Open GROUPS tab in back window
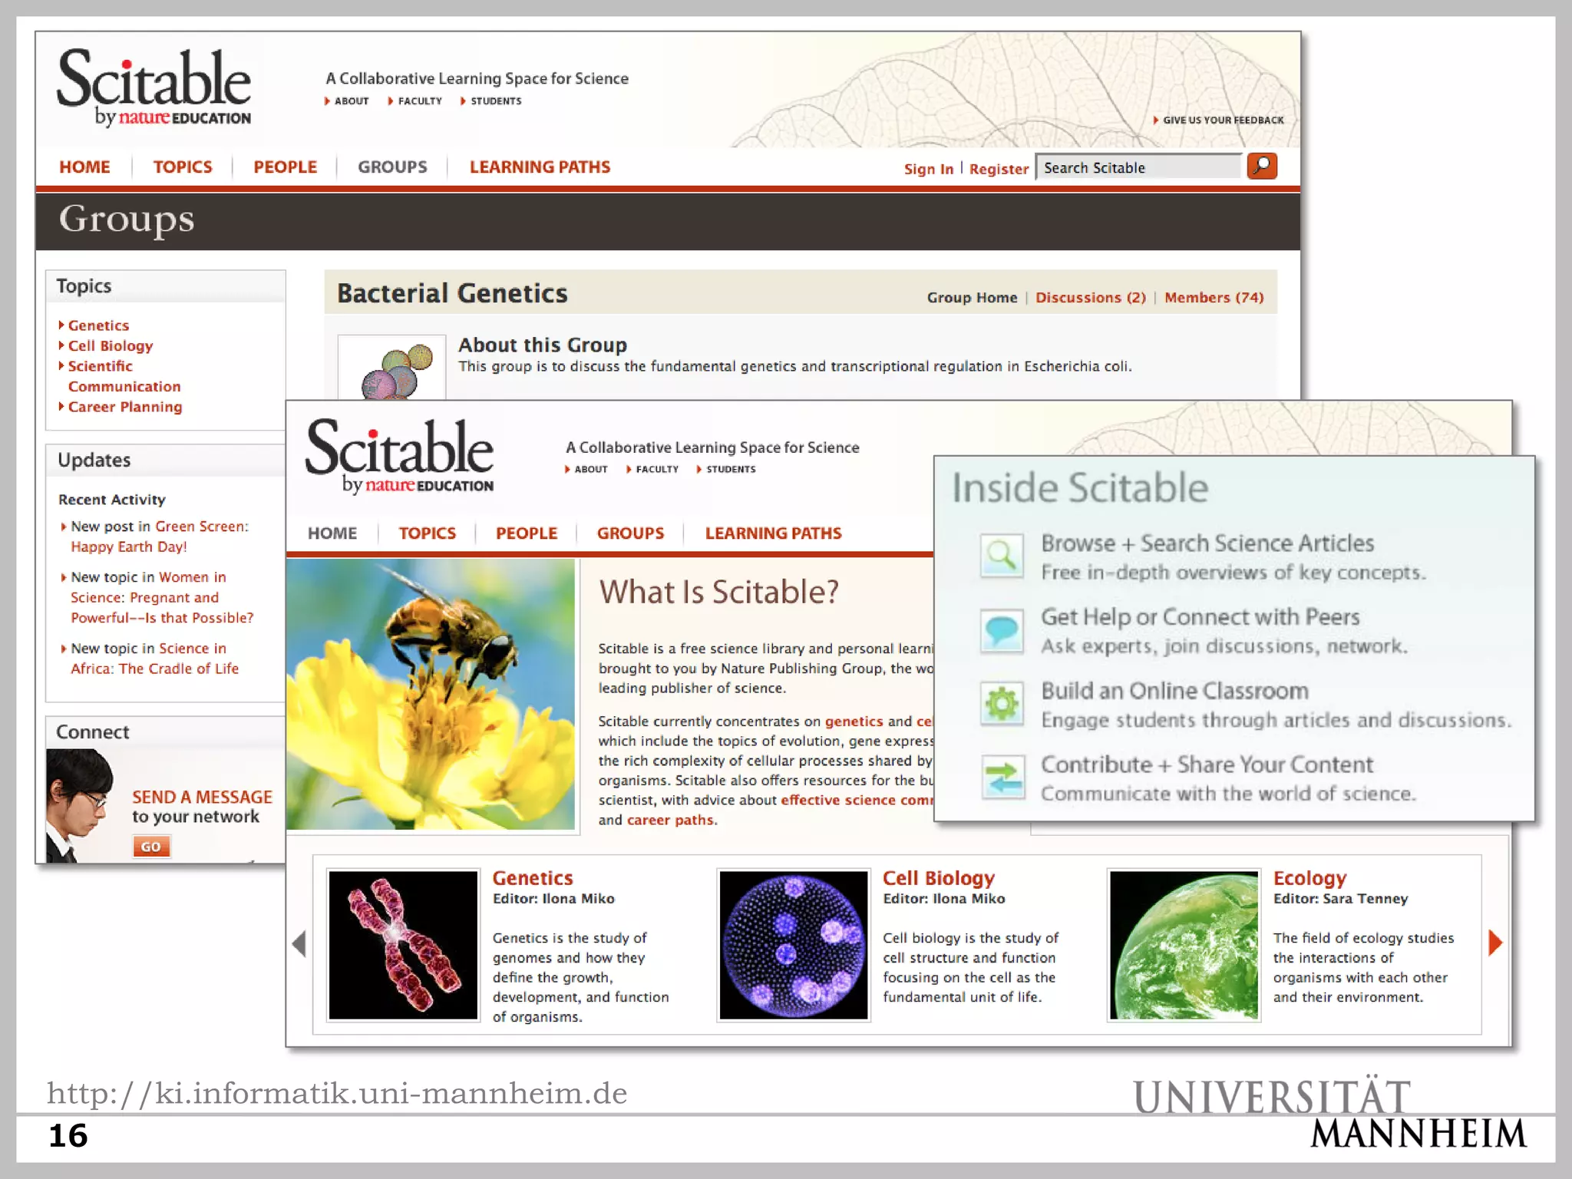The width and height of the screenshot is (1572, 1179). (392, 167)
